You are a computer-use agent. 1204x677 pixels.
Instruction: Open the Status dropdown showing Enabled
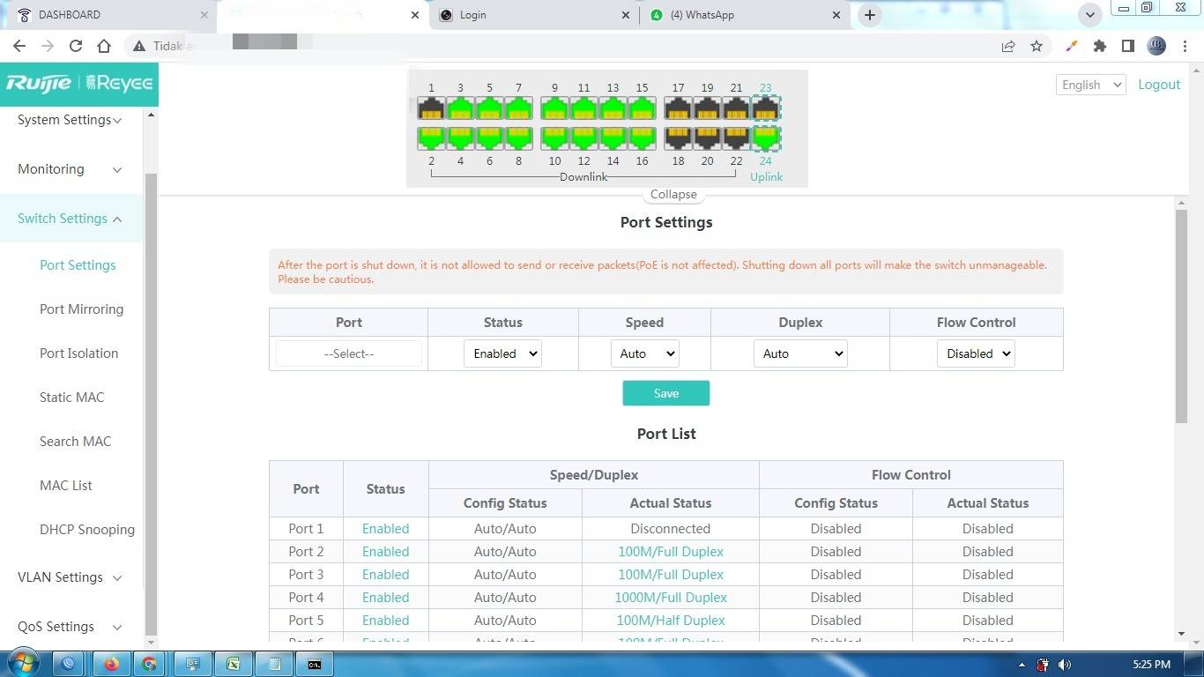coord(502,353)
